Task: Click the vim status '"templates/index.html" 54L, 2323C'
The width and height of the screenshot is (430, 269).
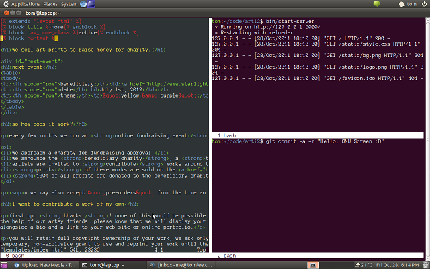Action: click(x=50, y=249)
